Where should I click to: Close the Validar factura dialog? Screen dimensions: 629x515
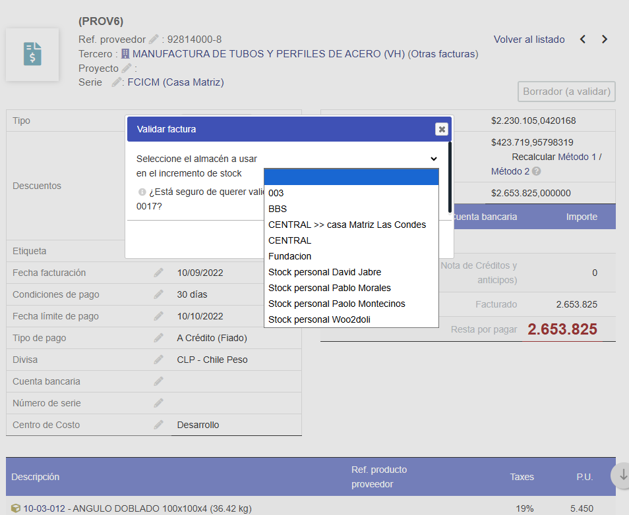[441, 129]
